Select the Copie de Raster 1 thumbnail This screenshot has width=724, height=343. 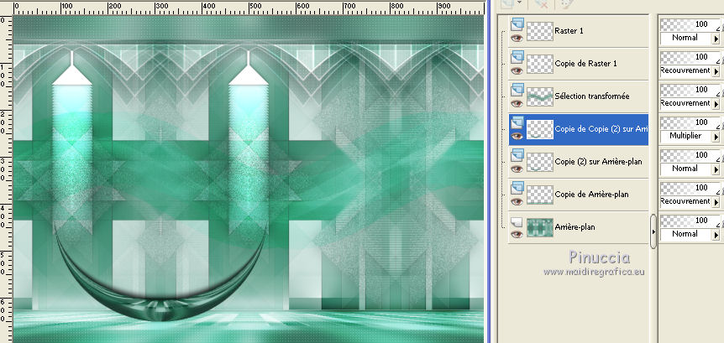[540, 64]
